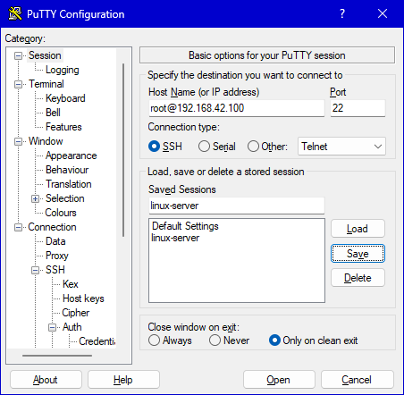Viewport: 404px width, 395px height.
Task: Select the Session category
Action: click(45, 55)
